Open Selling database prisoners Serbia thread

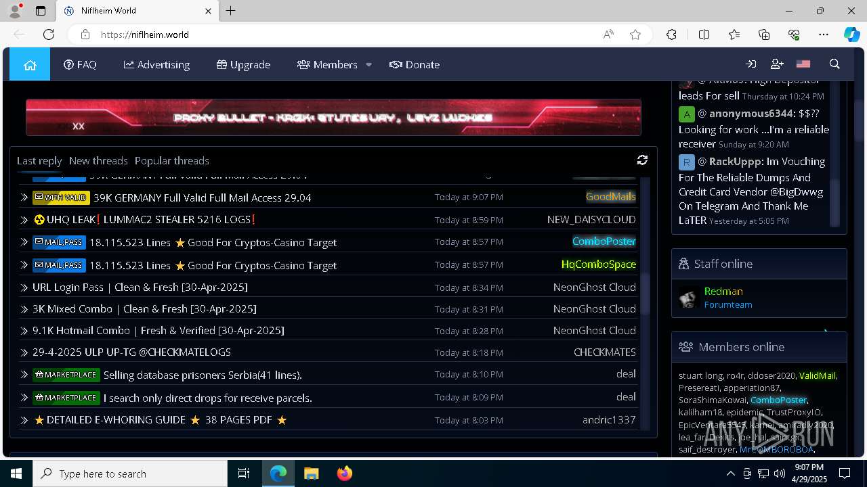point(203,375)
